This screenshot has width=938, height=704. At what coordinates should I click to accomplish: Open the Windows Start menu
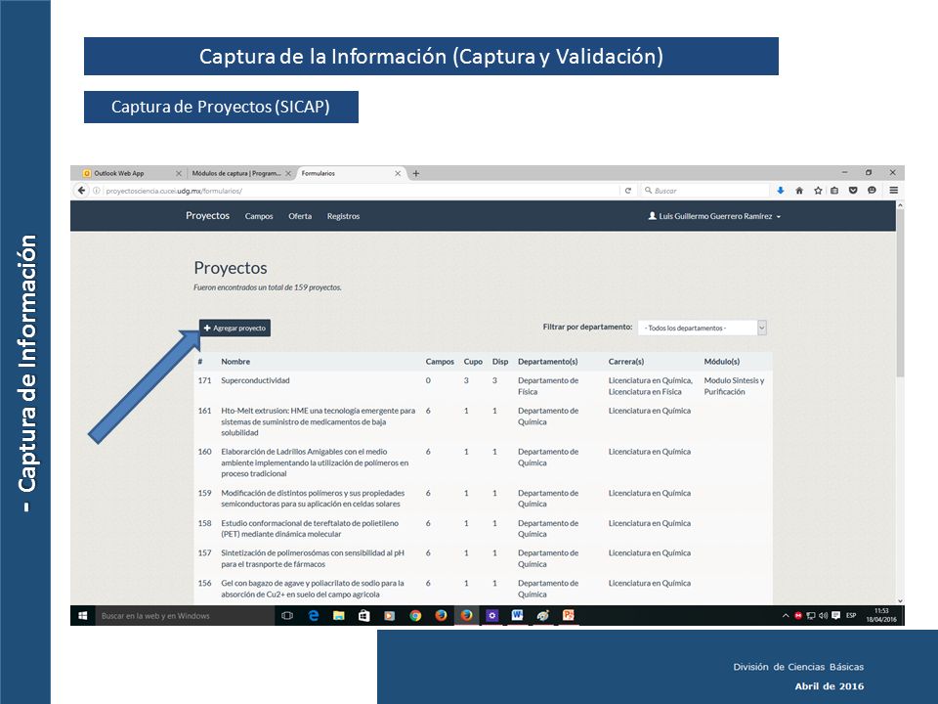83,615
